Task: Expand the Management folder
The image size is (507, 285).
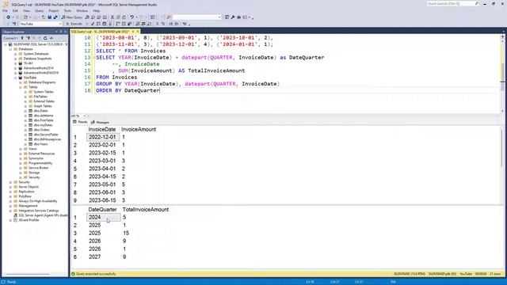Action: tap(10, 206)
